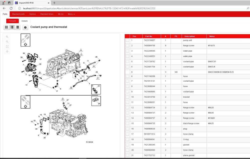Click the browser address bar URL
The width and height of the screenshot is (250, 159).
(89, 8)
